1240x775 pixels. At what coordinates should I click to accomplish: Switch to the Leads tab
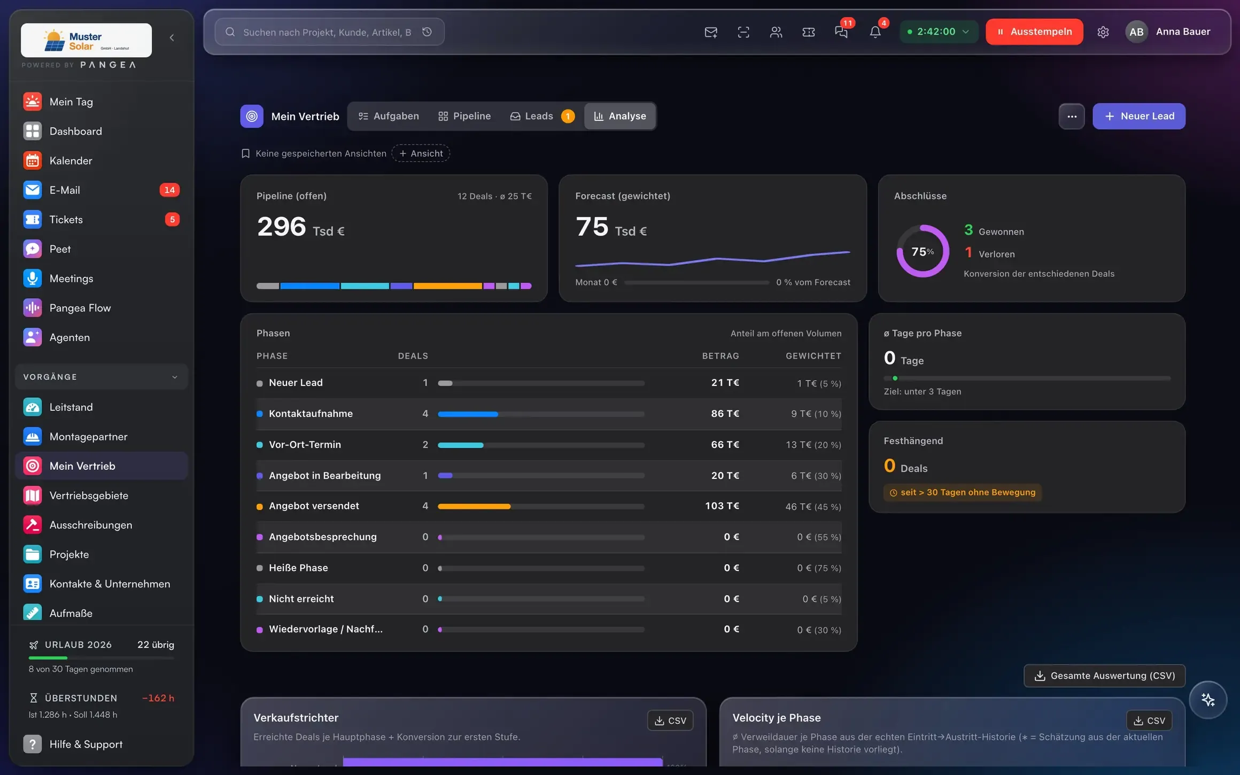click(542, 116)
